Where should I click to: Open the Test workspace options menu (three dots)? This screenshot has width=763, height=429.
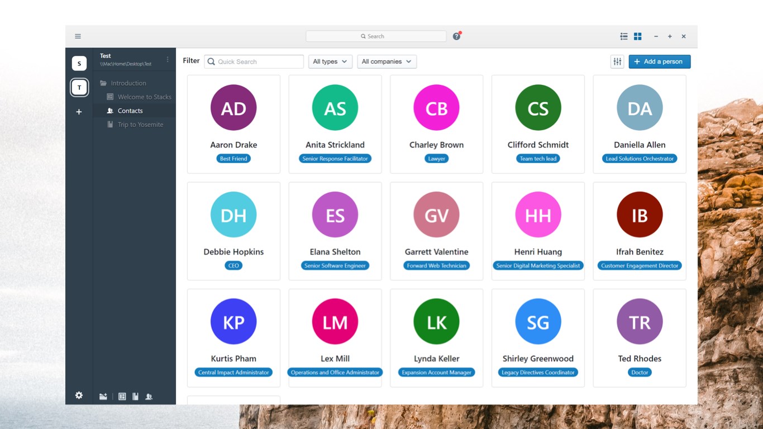(x=167, y=59)
